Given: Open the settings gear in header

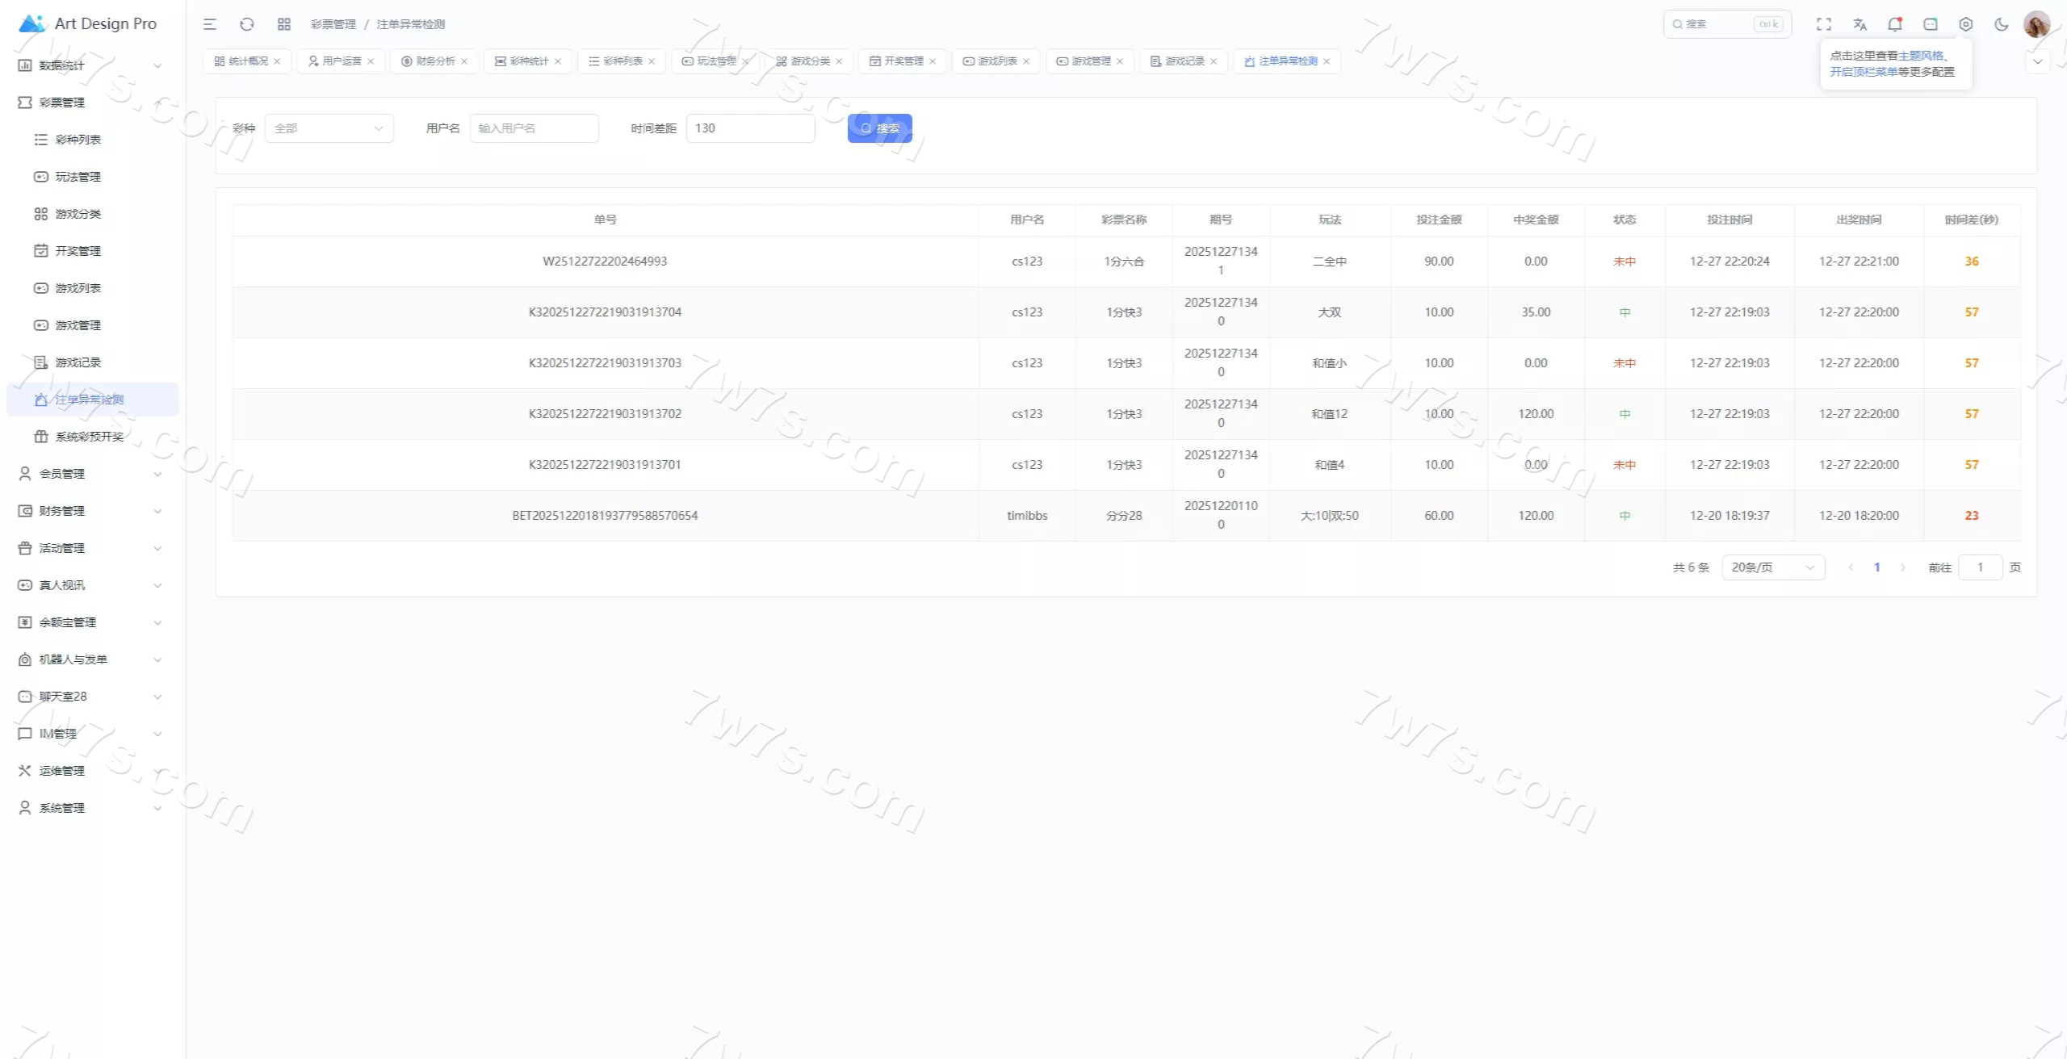Looking at the screenshot, I should coord(1965,24).
